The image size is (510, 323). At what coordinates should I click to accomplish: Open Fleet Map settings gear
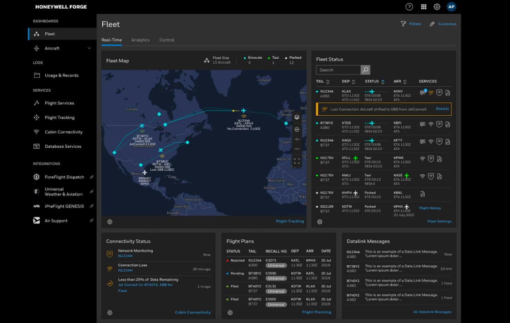110,222
